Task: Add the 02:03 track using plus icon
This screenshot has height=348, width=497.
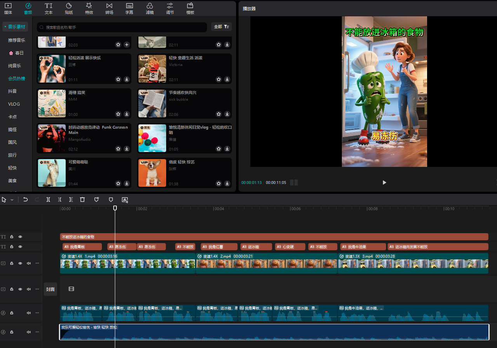Action: [x=127, y=45]
